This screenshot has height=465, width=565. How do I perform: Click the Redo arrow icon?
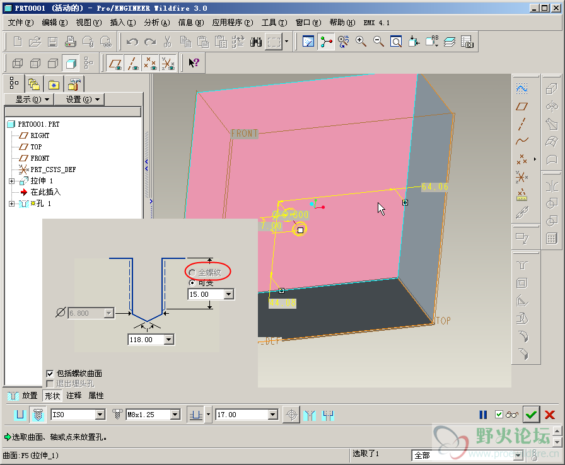[150, 42]
